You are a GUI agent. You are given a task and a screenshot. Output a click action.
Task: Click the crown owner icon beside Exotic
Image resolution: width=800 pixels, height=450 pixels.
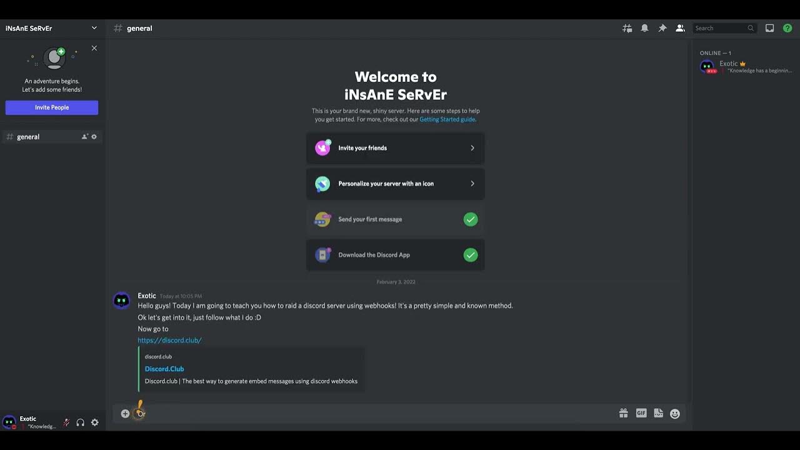tap(742, 64)
